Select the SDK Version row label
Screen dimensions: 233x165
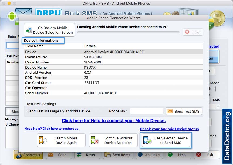click(x=36, y=78)
